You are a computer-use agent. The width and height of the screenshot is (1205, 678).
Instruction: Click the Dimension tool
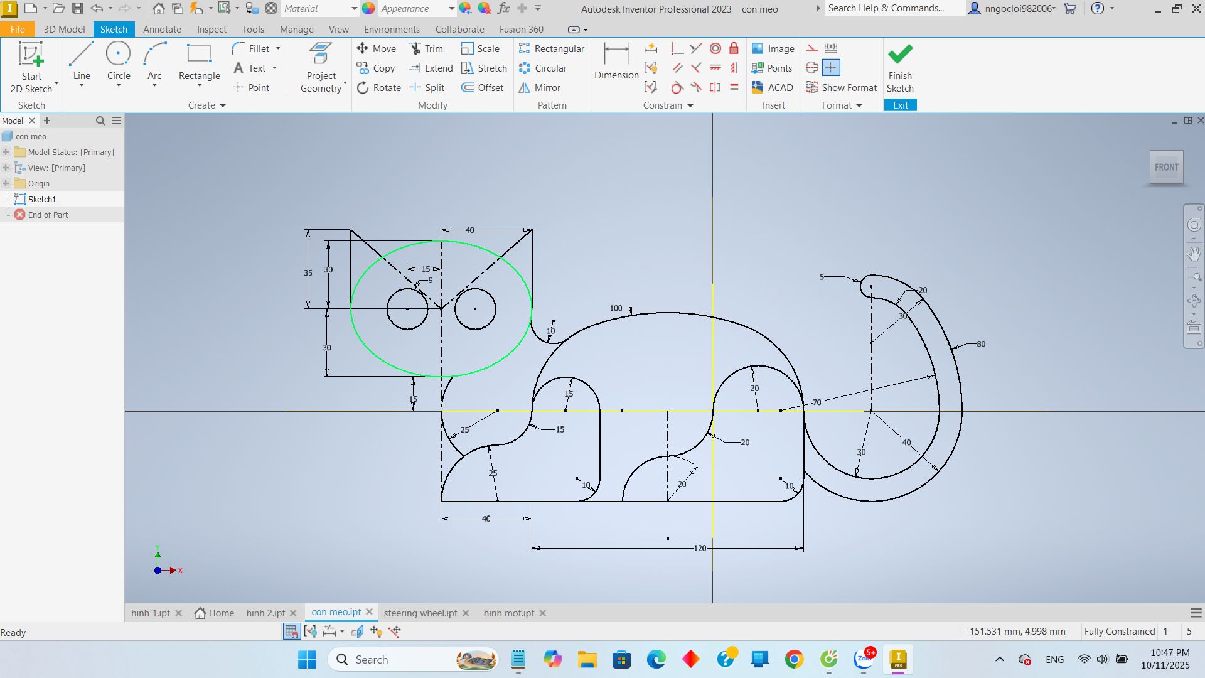point(616,61)
